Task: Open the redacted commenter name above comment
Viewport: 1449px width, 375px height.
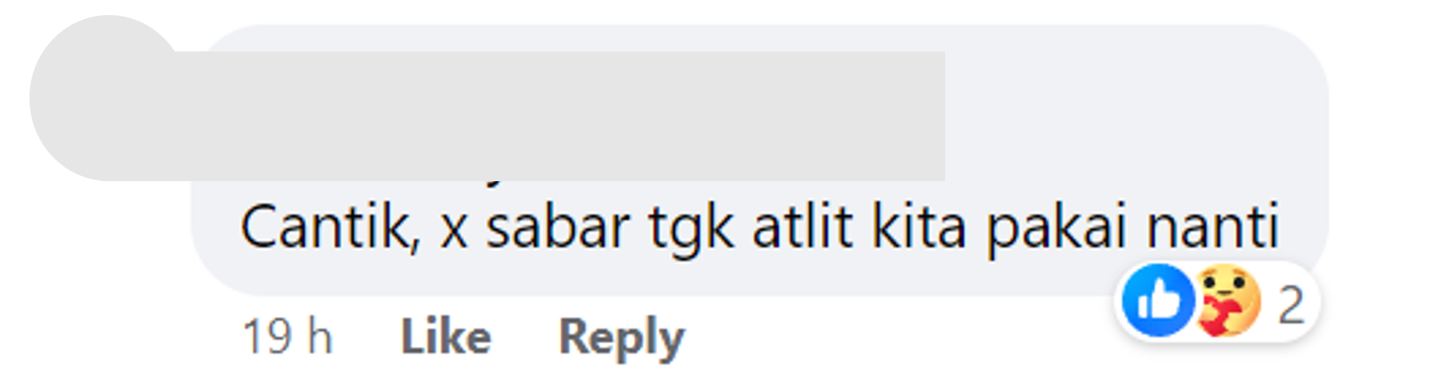Action: coord(559,116)
